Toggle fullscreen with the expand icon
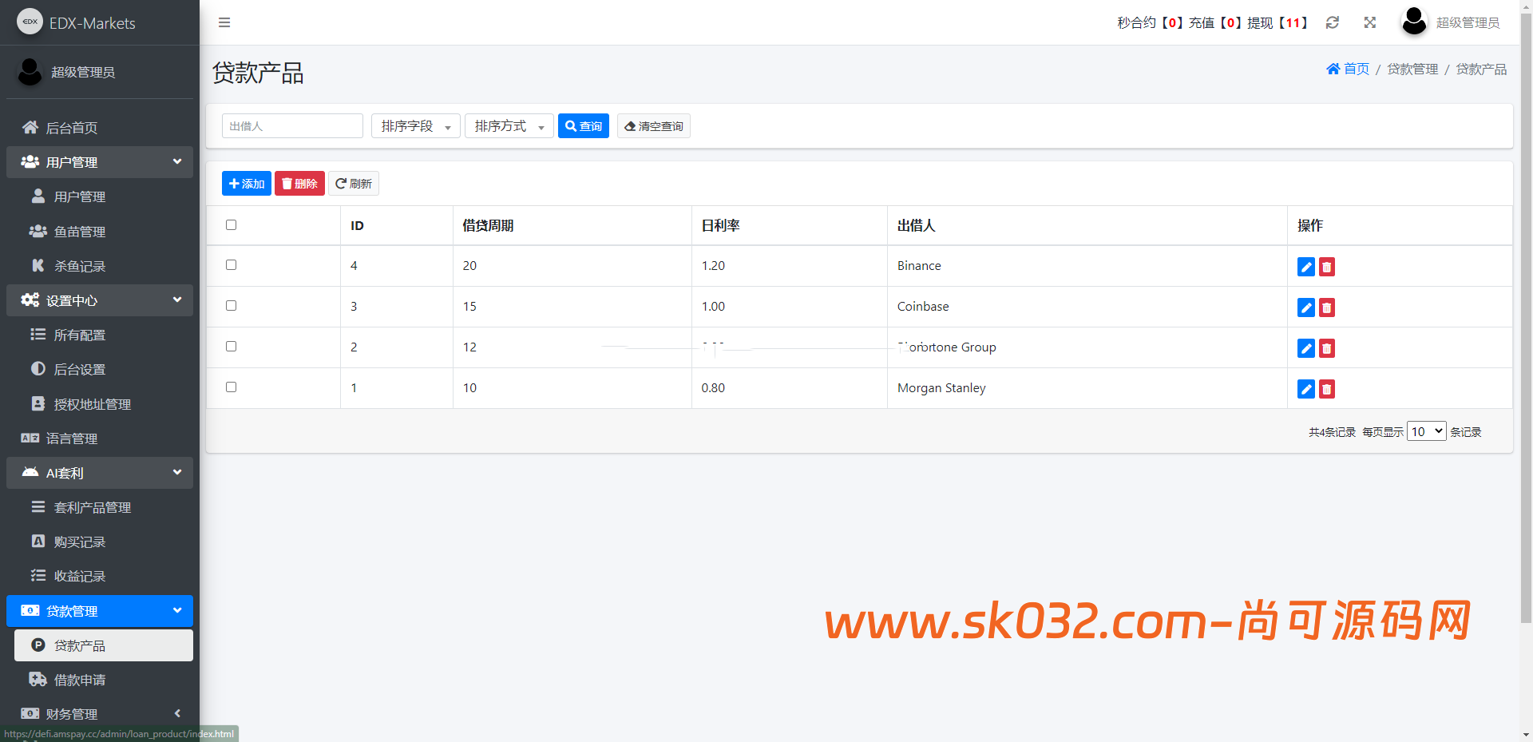Viewport: 1533px width, 742px height. click(1370, 22)
